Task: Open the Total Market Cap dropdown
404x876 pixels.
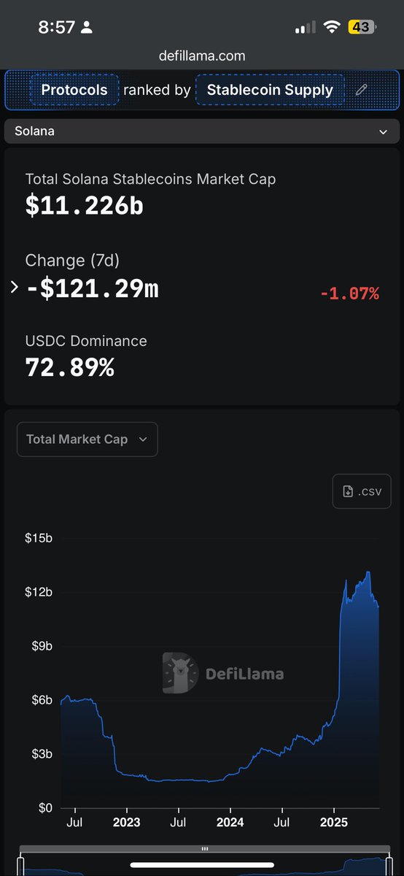Action: tap(87, 439)
